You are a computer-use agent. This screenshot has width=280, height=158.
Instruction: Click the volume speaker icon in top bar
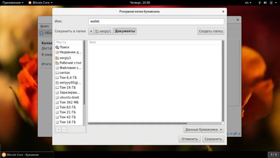point(265,3)
